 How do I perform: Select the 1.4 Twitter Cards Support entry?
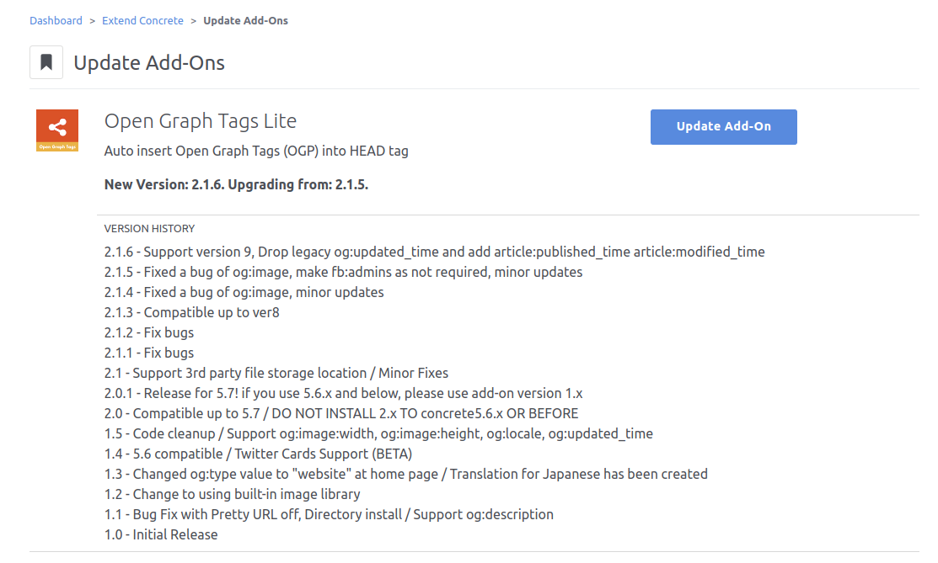point(259,454)
